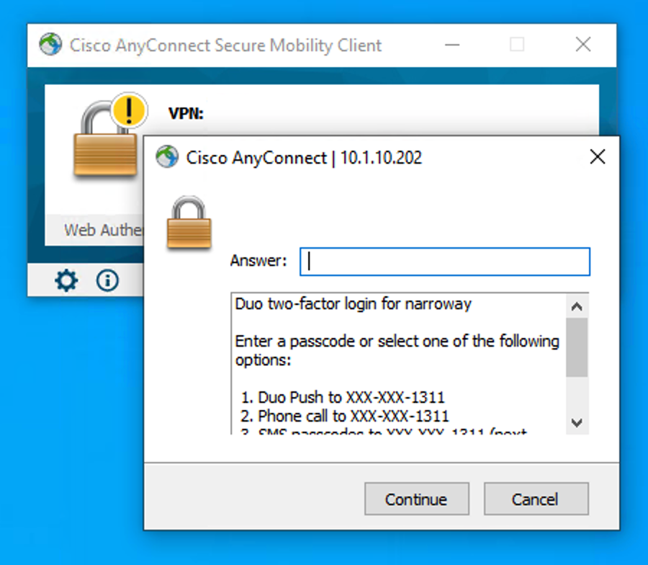Click the VPN: status label
Viewport: 648px width, 565px height.
coord(185,113)
